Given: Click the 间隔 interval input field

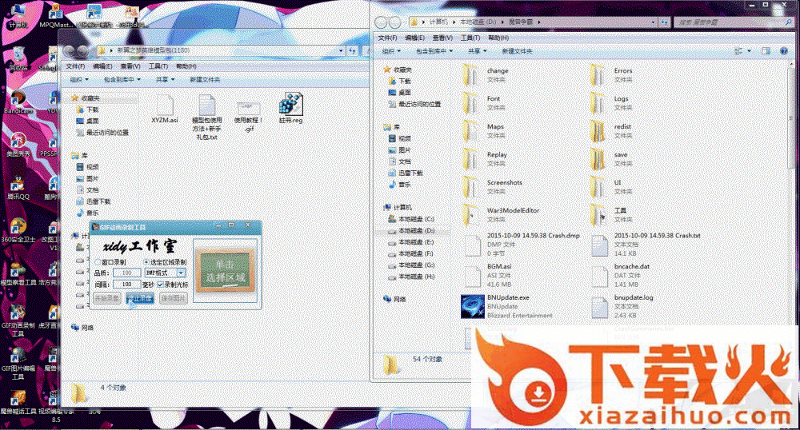Looking at the screenshot, I should point(126,285).
